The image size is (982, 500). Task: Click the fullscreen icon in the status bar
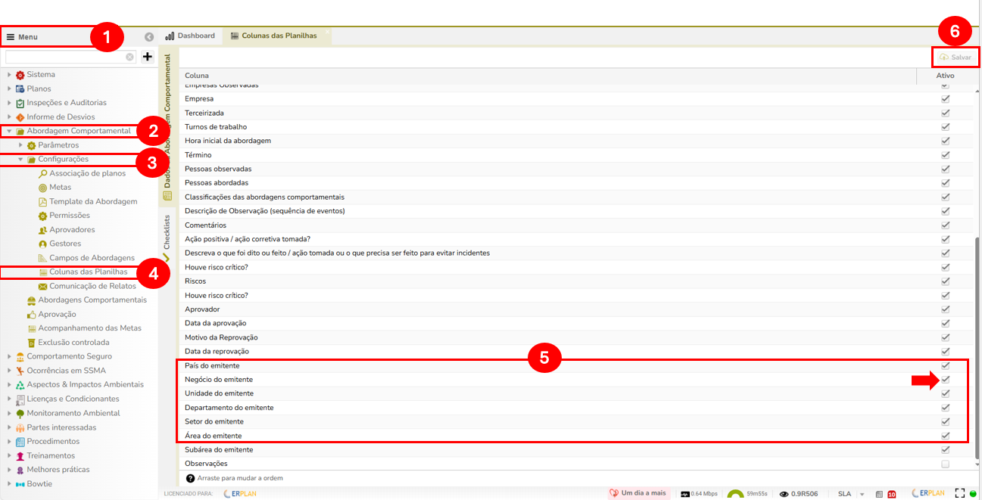960,493
